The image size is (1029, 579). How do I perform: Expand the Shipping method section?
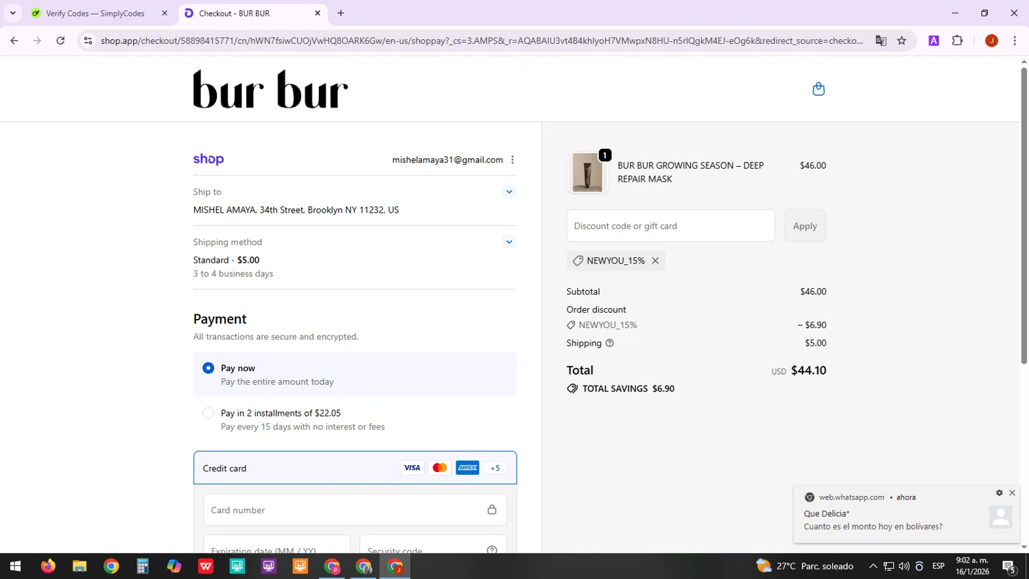509,242
